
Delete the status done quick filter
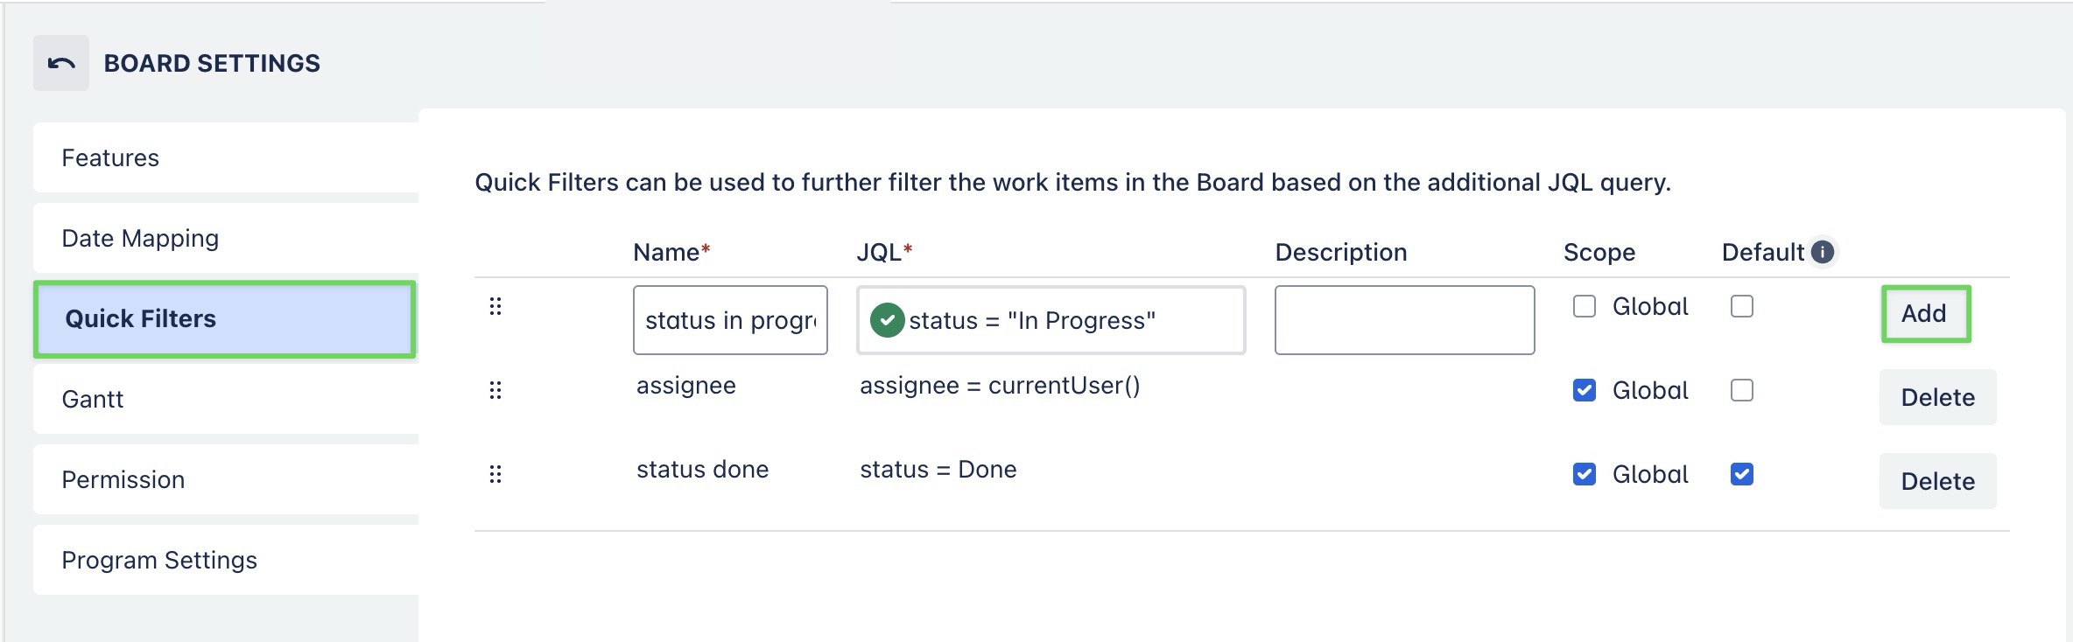[x=1937, y=481]
